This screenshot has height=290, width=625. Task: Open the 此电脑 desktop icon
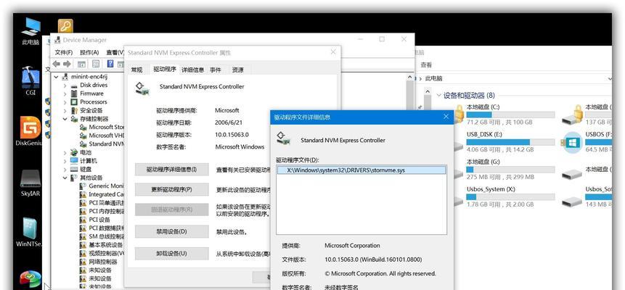30,30
